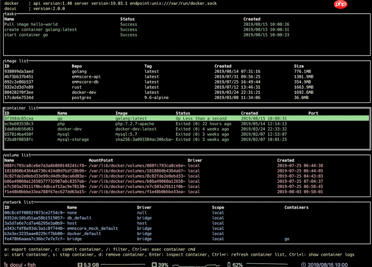Click the Scope header in network list
This screenshot has height=267, width=372.
pos(218,207)
